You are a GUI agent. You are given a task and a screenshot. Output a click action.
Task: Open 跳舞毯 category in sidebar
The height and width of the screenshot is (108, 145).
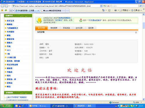tap(10, 24)
